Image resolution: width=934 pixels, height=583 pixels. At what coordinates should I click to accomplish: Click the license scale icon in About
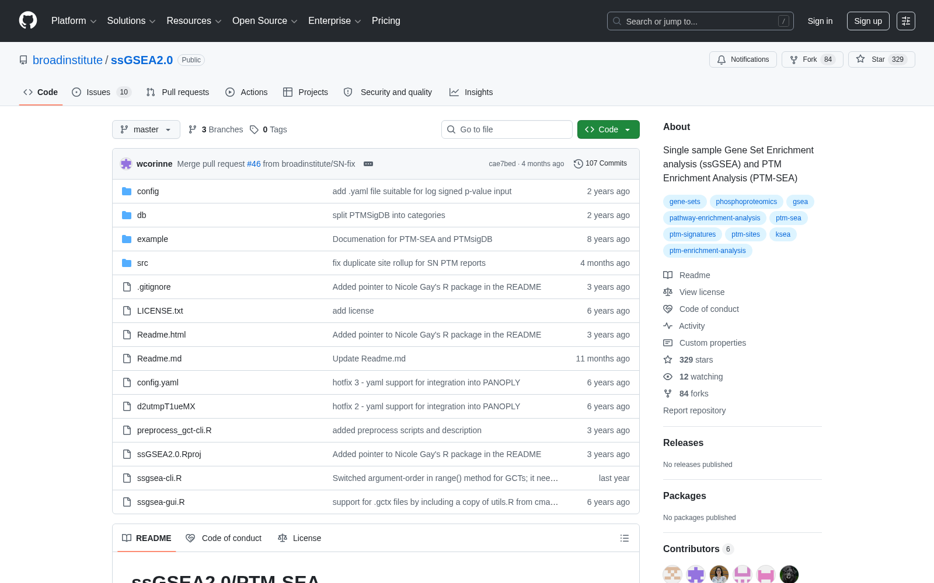click(x=668, y=292)
